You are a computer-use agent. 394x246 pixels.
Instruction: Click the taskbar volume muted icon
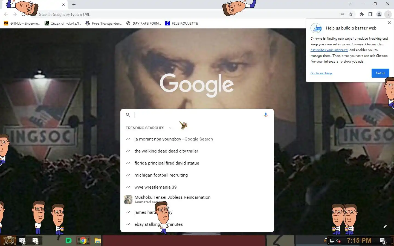coord(338,241)
